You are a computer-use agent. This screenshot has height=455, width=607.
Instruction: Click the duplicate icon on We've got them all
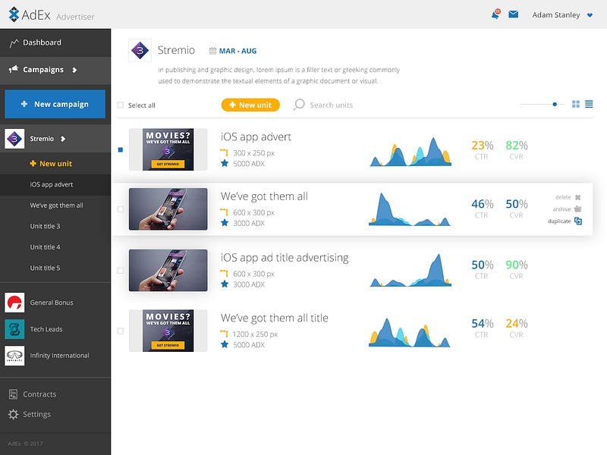coord(578,221)
